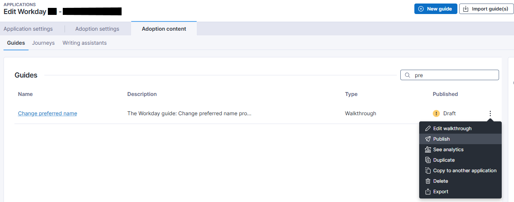
Task: Click the trash can Delete icon
Action: [428, 181]
